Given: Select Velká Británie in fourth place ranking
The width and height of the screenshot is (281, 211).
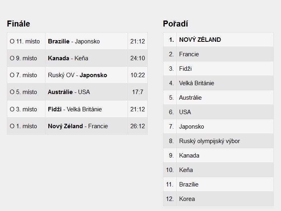Looking at the screenshot, I should click(x=196, y=83).
